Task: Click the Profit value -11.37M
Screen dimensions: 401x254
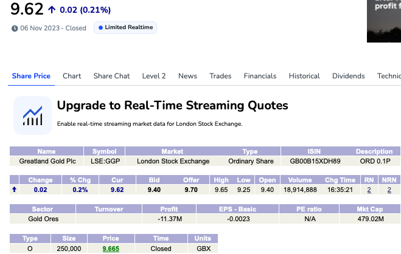Action: tap(170, 219)
